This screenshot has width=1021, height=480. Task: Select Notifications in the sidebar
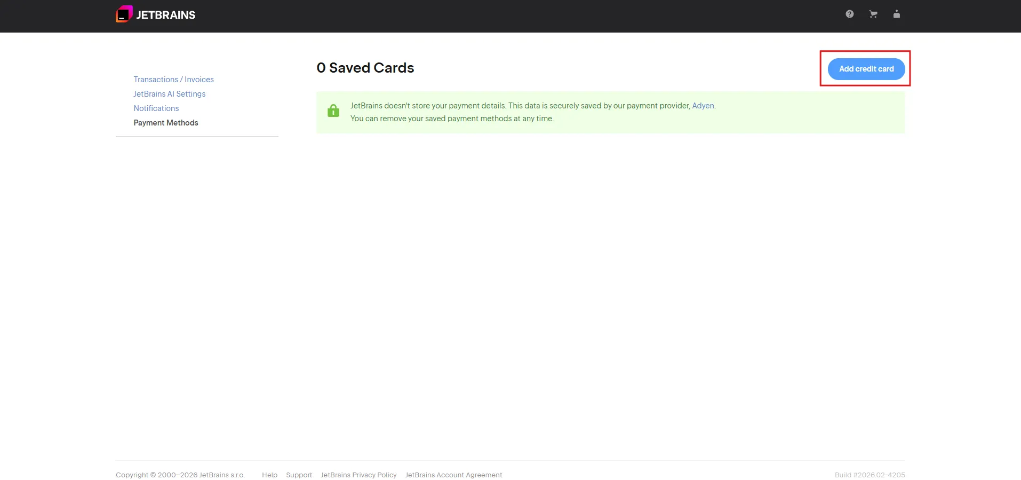[x=156, y=108]
